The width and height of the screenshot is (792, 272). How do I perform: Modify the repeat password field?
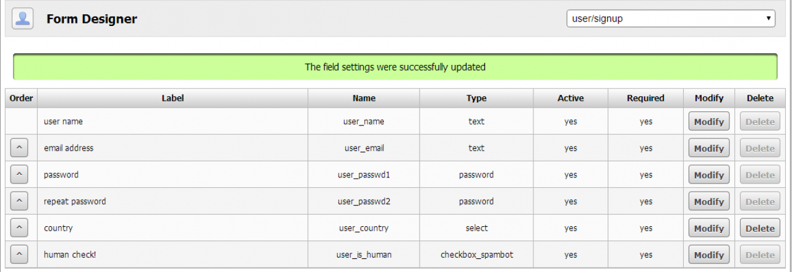coord(708,202)
